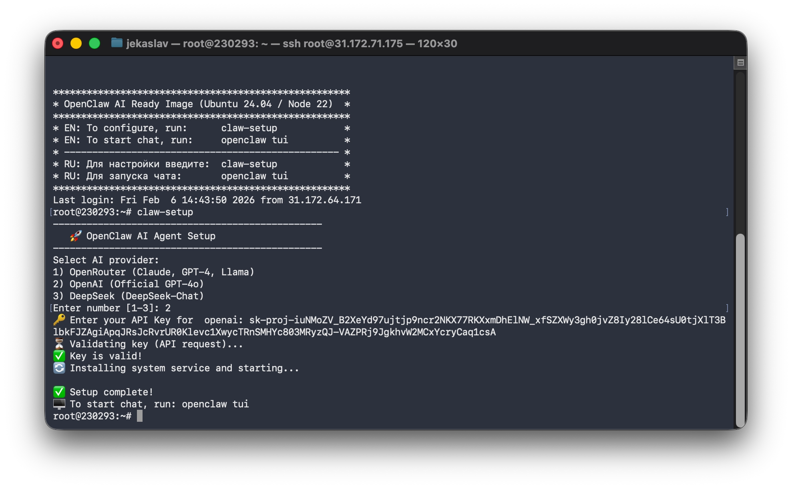Screen dimensions: 792x489
Task: Click the Last login line text
Action: (x=207, y=200)
